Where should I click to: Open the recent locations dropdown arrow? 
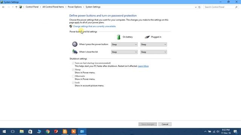12,7
